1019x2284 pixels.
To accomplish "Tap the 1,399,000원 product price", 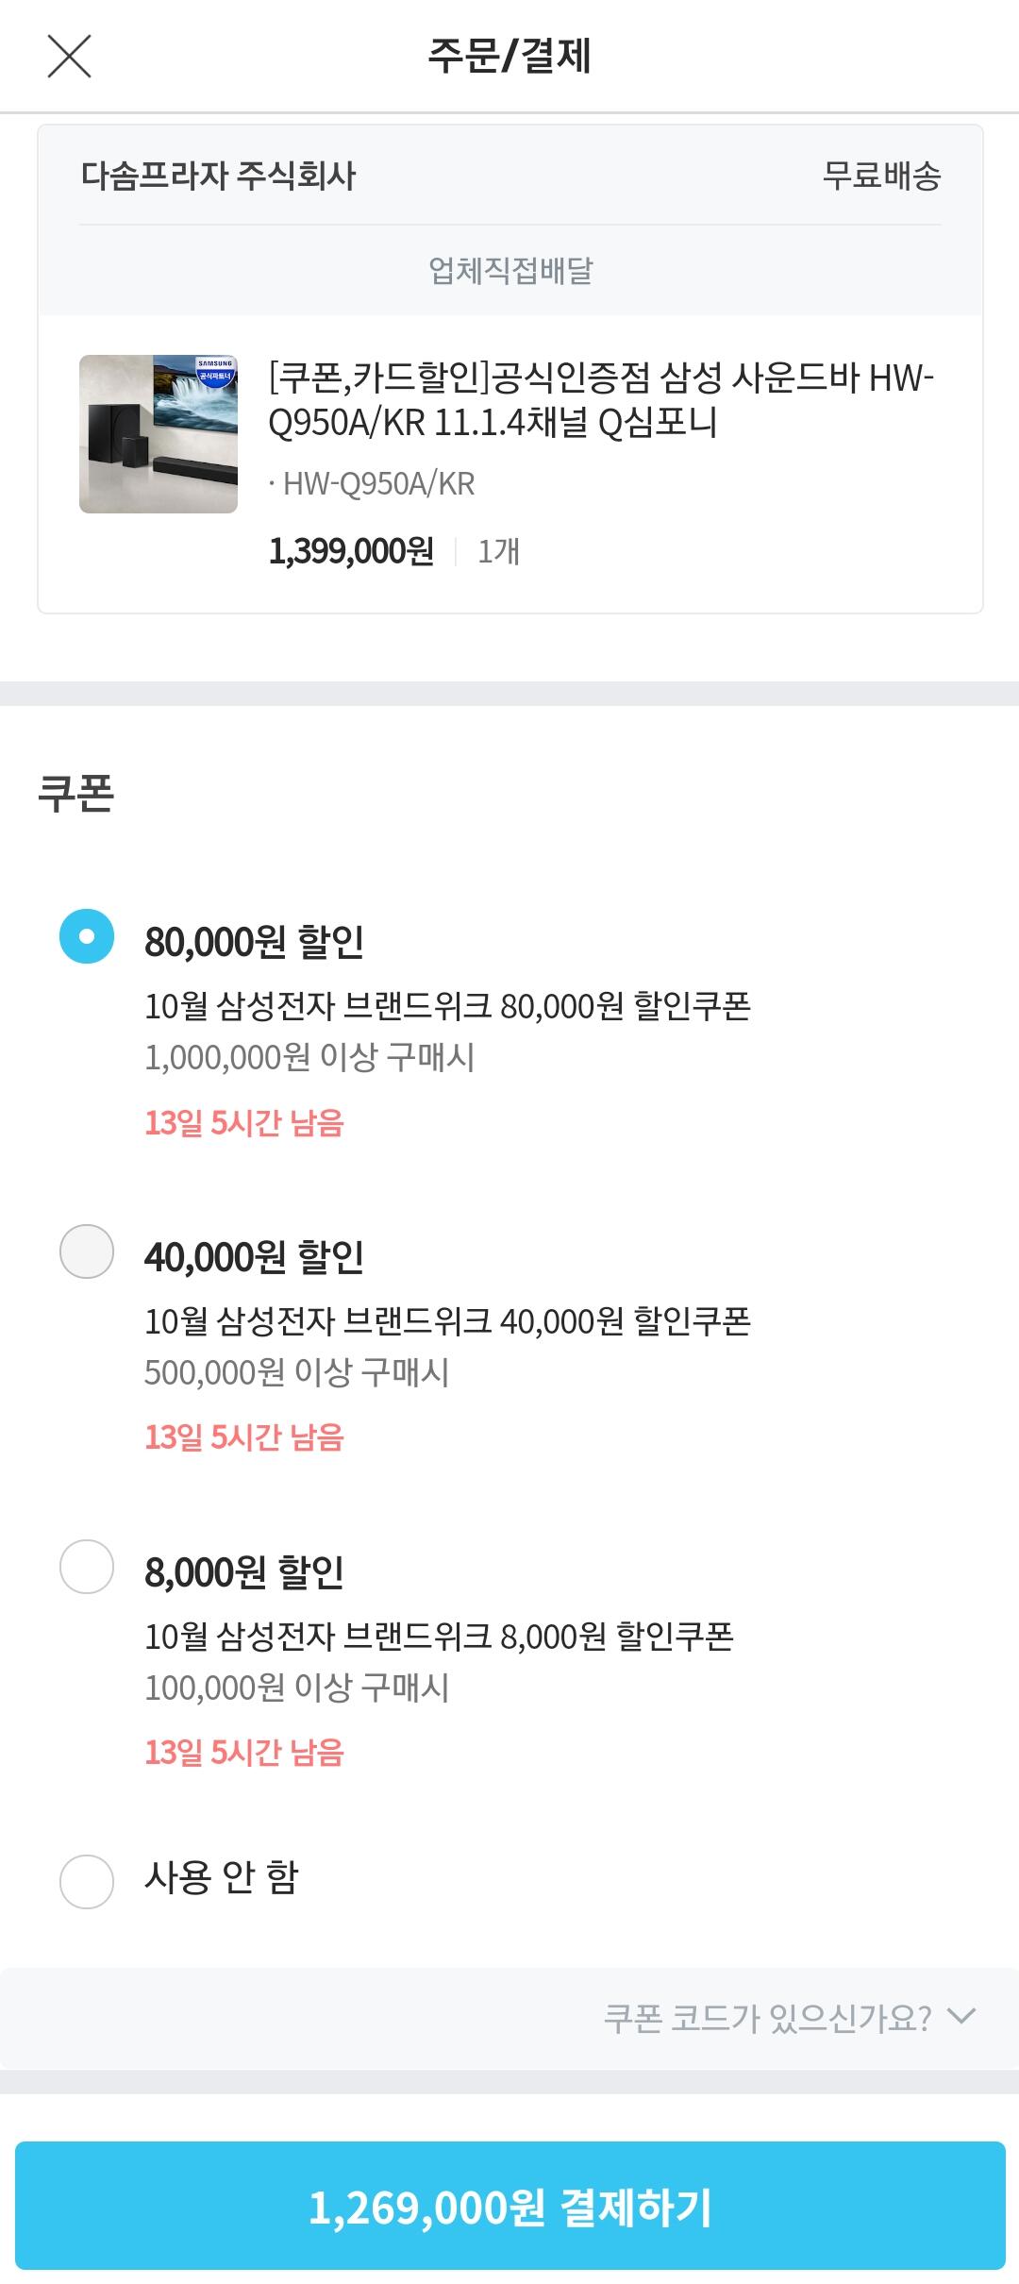I will 351,551.
